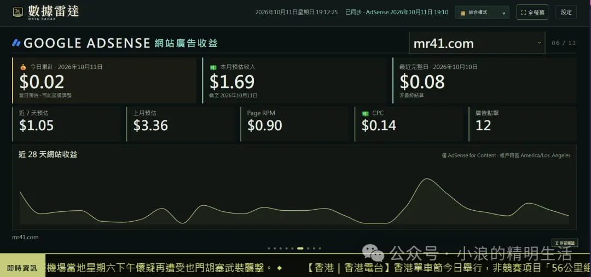Click the 最近完整日 $0.08 card
Viewport: 591px width, 277px height.
point(484,80)
